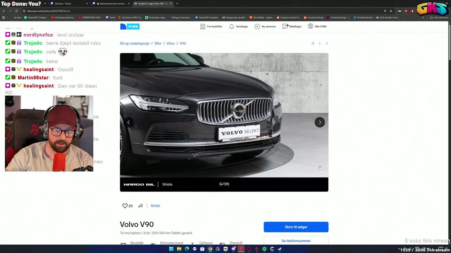Go to Biler breadcrumb

[x=158, y=43]
